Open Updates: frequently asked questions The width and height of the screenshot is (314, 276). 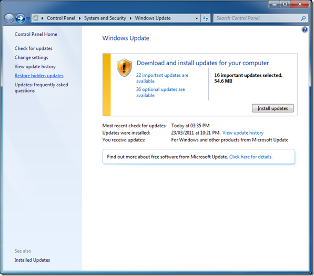point(41,88)
